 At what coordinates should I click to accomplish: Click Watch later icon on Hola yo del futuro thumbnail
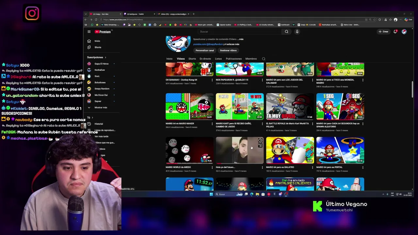tap(260, 141)
